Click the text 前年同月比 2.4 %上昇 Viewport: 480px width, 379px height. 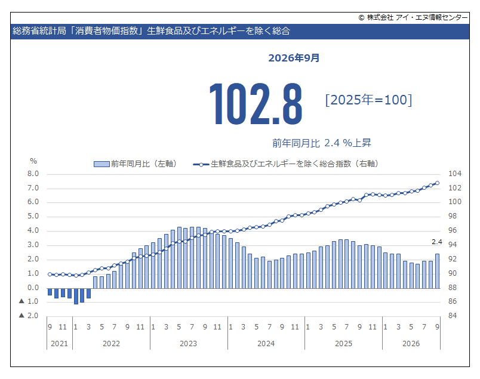click(x=322, y=143)
